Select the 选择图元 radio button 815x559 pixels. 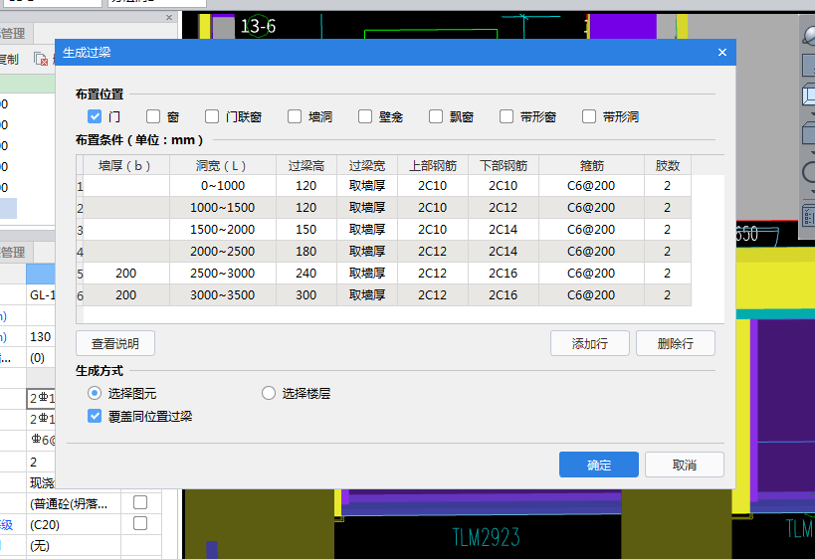(95, 393)
